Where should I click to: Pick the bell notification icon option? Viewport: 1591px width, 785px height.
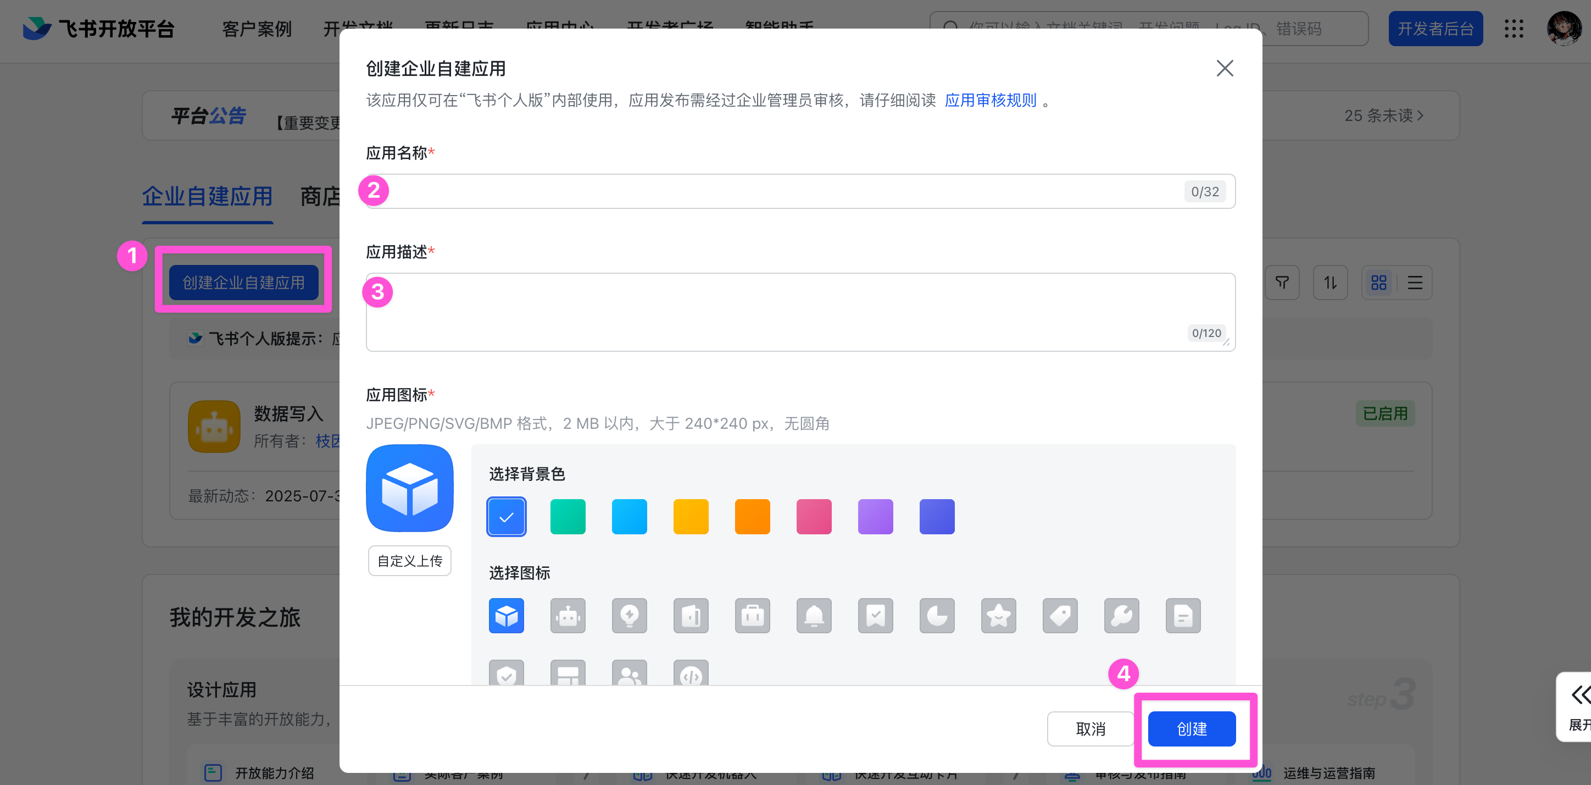pos(814,615)
